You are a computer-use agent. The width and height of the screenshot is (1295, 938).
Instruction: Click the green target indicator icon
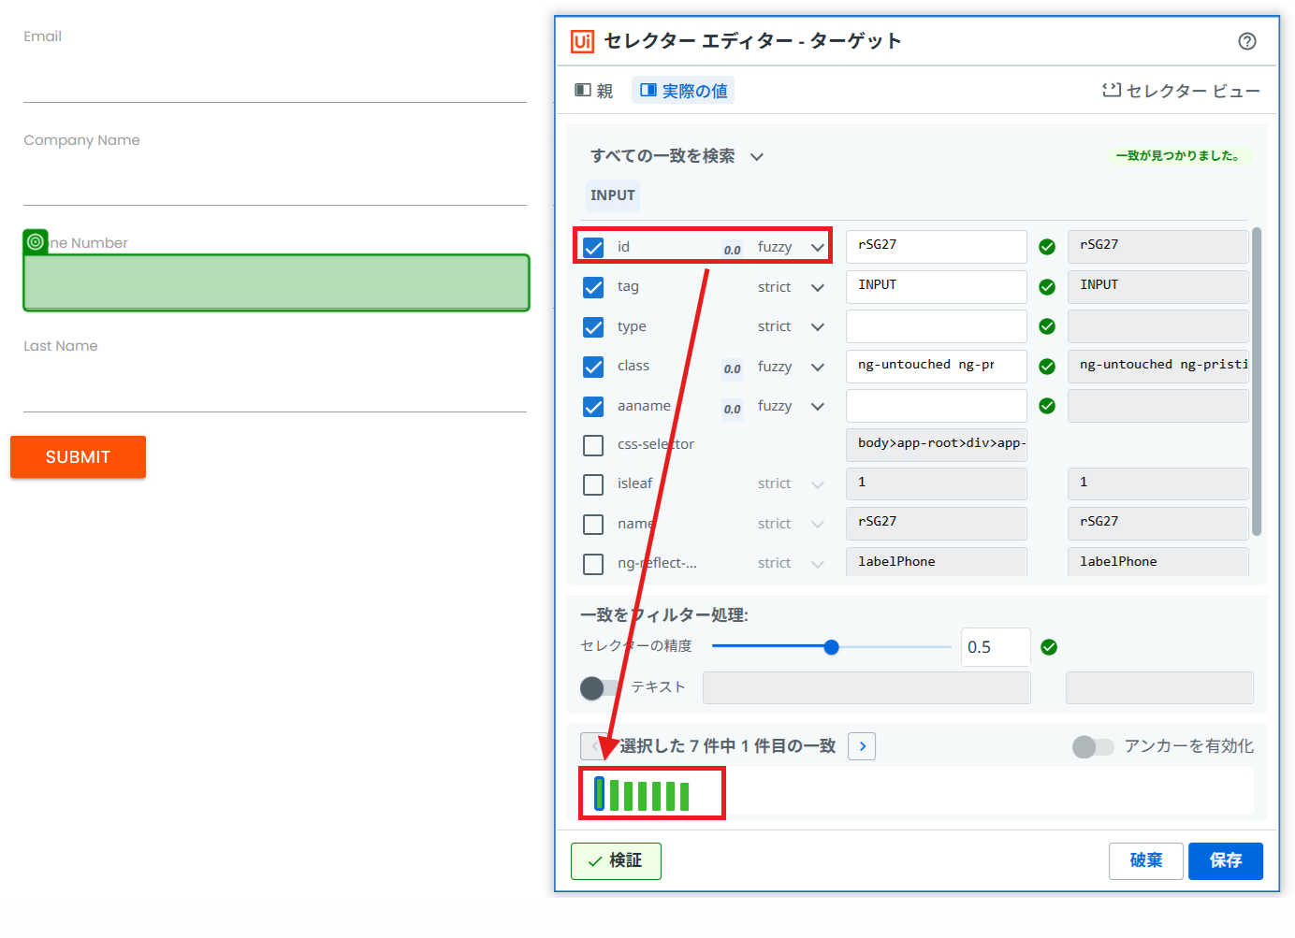pyautogui.click(x=36, y=242)
